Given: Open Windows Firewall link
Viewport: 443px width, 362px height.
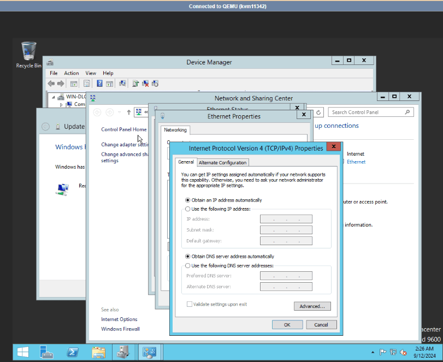Looking at the screenshot, I should click(x=120, y=329).
